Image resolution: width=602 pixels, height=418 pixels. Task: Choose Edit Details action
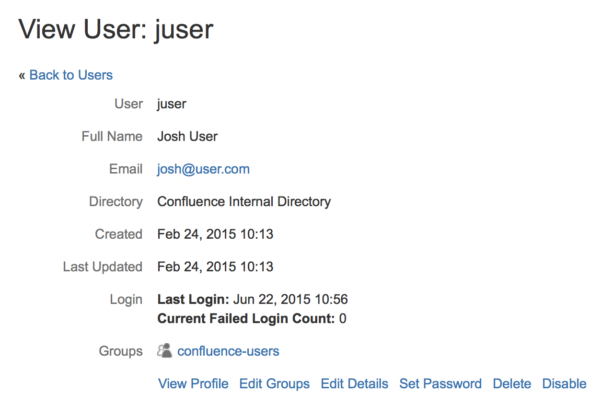pos(355,384)
